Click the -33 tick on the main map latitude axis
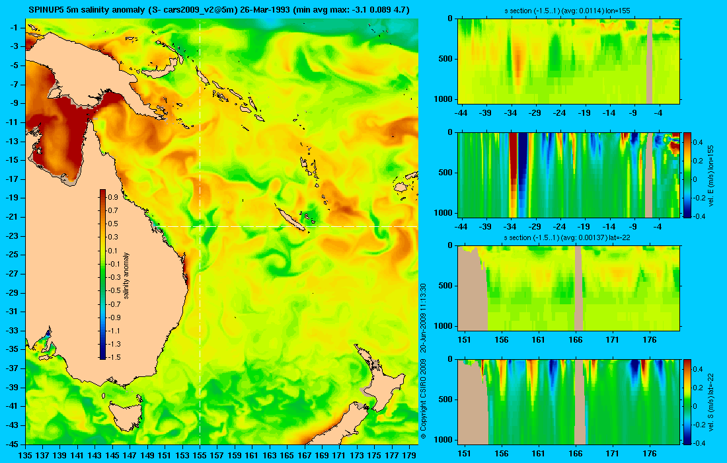727x463 pixels. [x=12, y=330]
